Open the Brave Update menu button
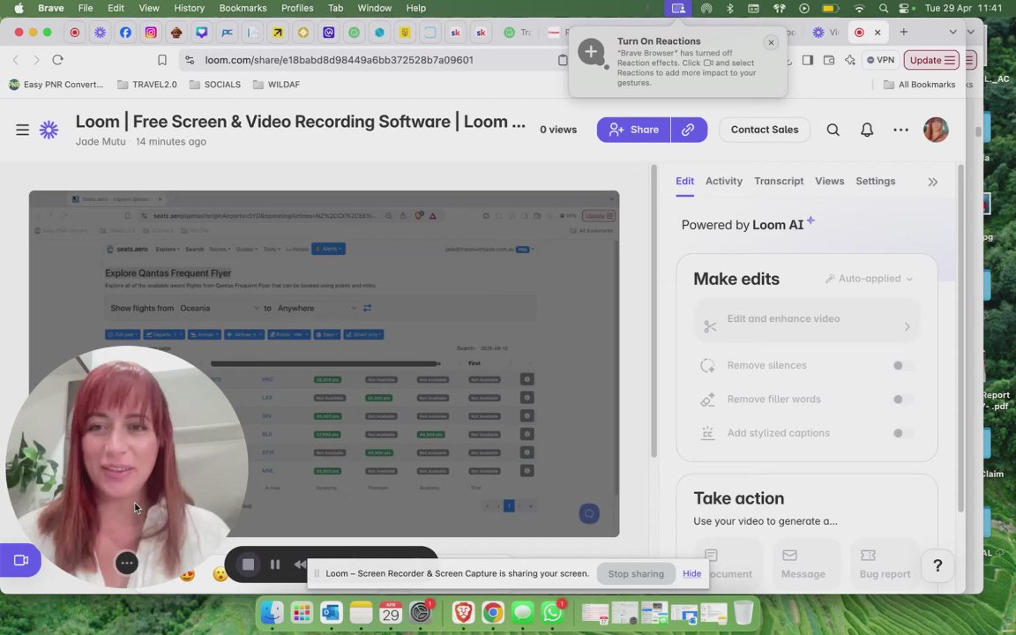The height and width of the screenshot is (635, 1016). point(931,60)
